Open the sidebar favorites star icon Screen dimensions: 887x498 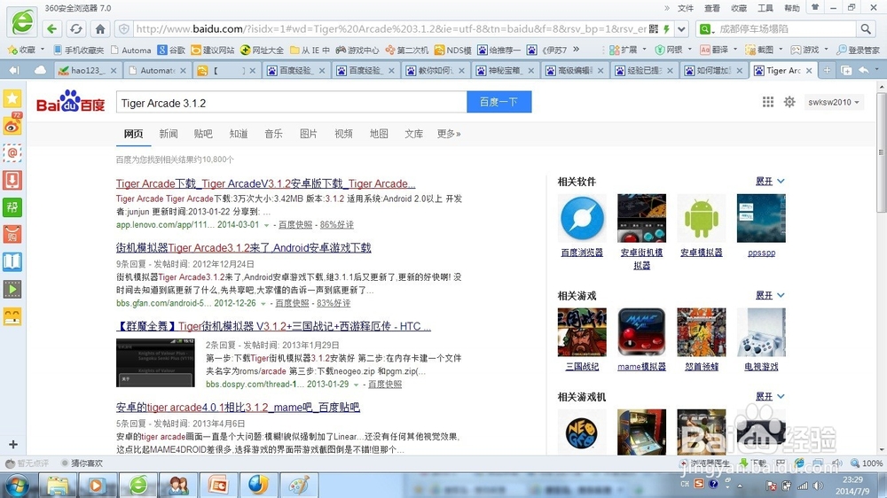(12, 98)
